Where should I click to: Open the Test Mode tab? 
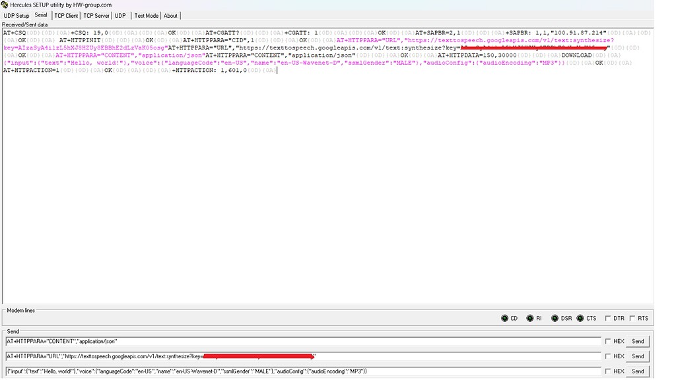tap(147, 15)
